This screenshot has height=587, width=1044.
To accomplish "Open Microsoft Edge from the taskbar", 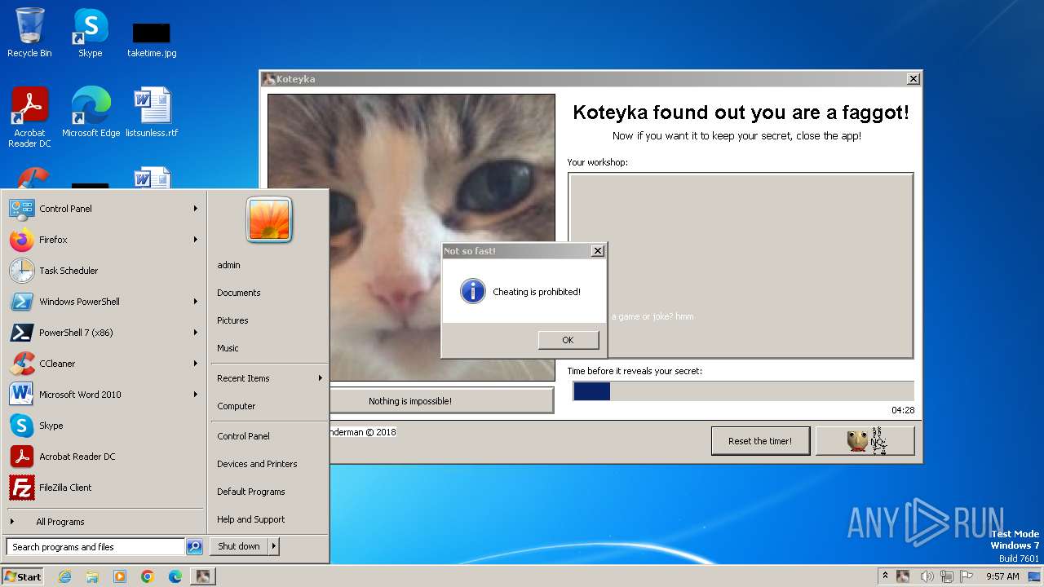I will 175,576.
